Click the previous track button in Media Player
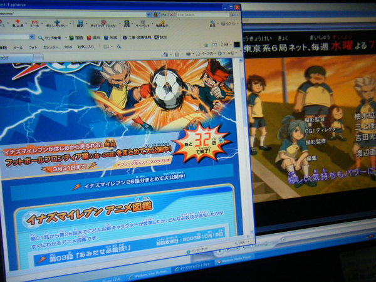The width and height of the screenshot is (376, 282). (x=238, y=248)
